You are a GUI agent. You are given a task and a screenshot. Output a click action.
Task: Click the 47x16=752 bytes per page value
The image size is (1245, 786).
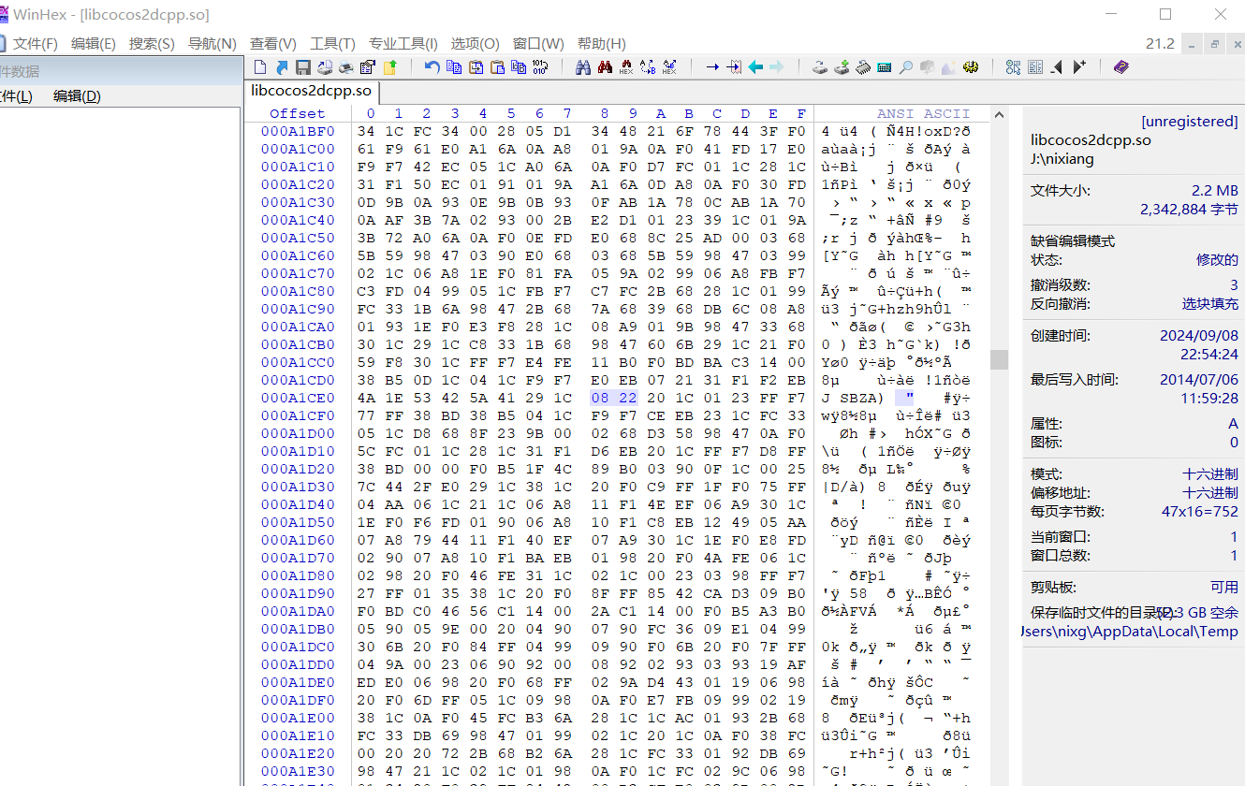(x=1200, y=512)
